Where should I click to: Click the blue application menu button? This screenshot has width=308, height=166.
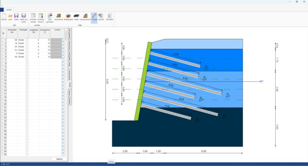[2, 10]
